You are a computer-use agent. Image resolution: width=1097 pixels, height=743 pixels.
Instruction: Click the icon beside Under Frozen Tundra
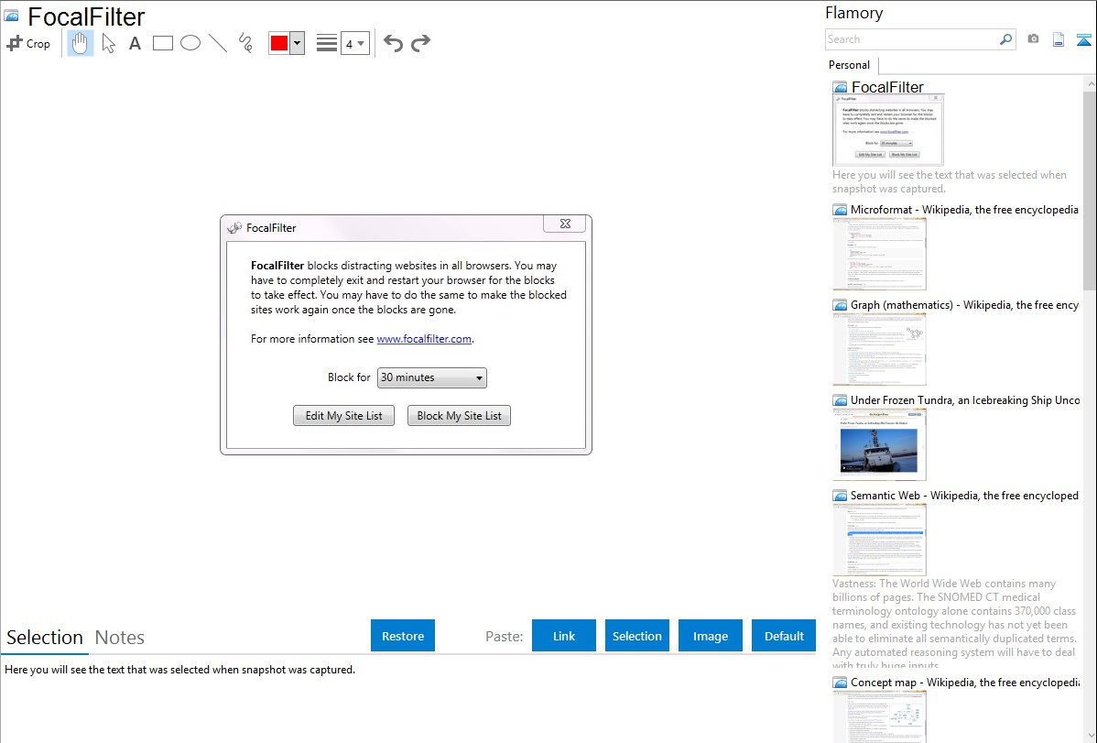840,400
